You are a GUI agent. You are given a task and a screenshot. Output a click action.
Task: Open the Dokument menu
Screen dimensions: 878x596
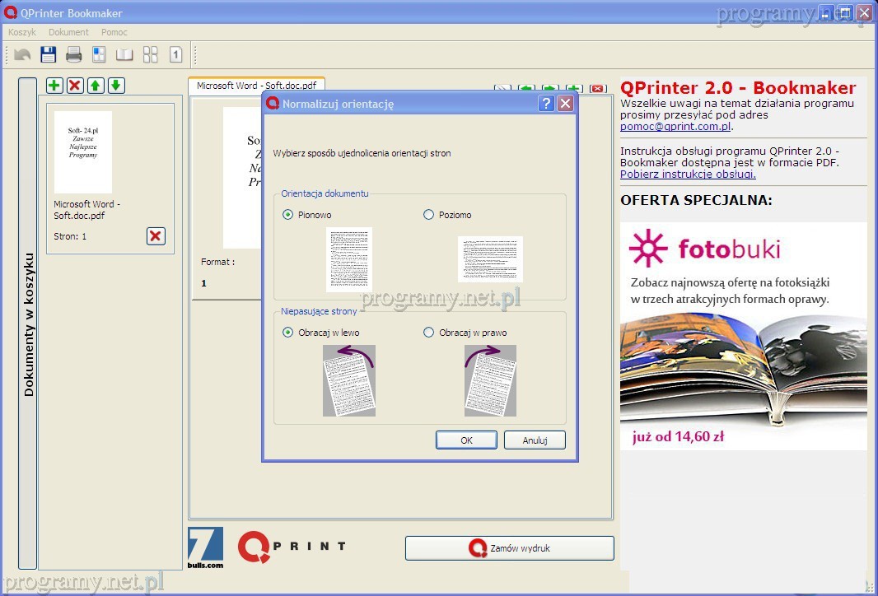[68, 32]
